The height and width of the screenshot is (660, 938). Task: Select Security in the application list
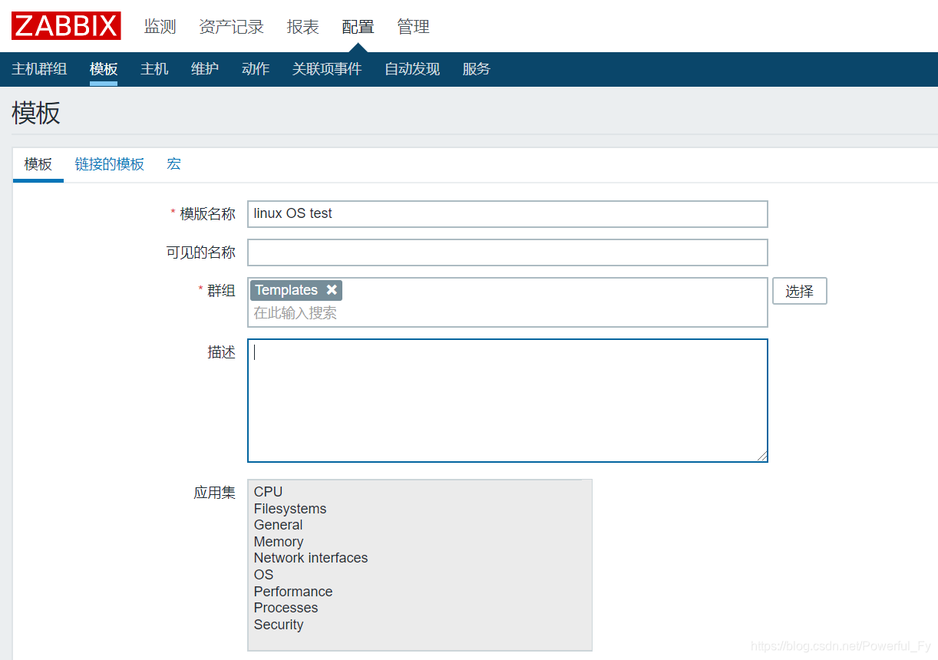pos(279,625)
